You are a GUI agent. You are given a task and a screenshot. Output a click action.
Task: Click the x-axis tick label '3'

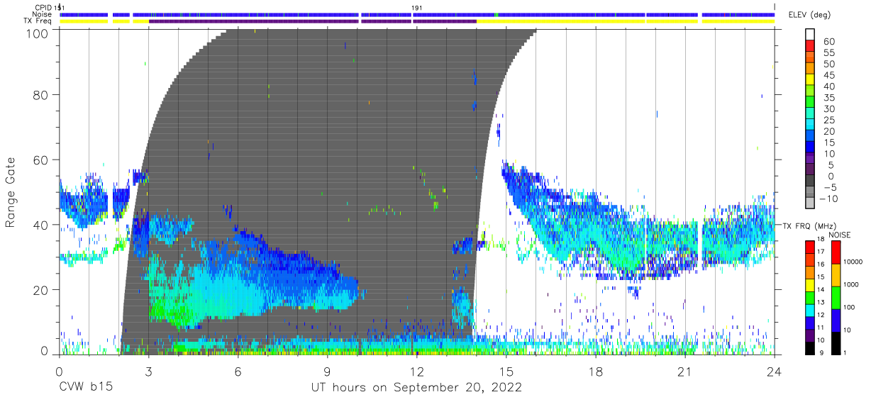[148, 372]
